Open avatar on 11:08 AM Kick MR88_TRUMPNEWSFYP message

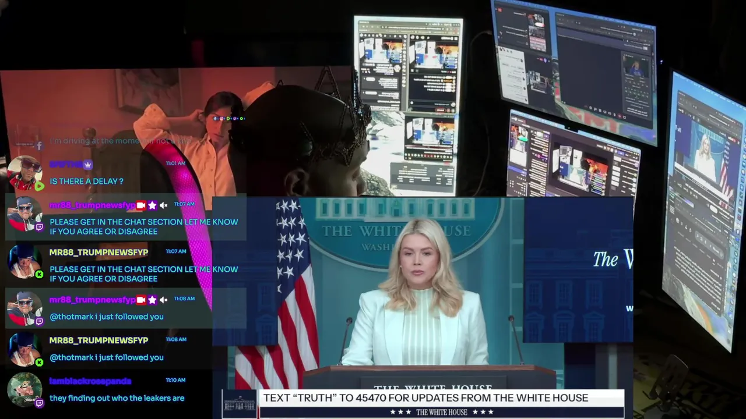[23, 349]
